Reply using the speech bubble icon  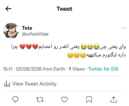[x=15, y=99]
